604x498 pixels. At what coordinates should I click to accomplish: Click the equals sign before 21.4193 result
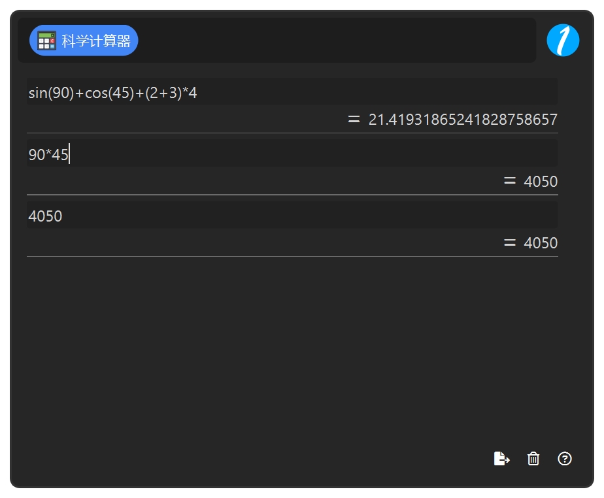click(354, 120)
